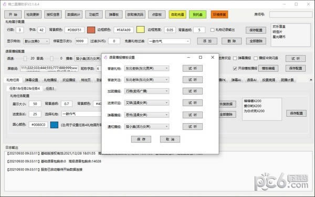Select 明信片 in the gift list
Viewport: 315px width, 197px height.
coord(277,31)
